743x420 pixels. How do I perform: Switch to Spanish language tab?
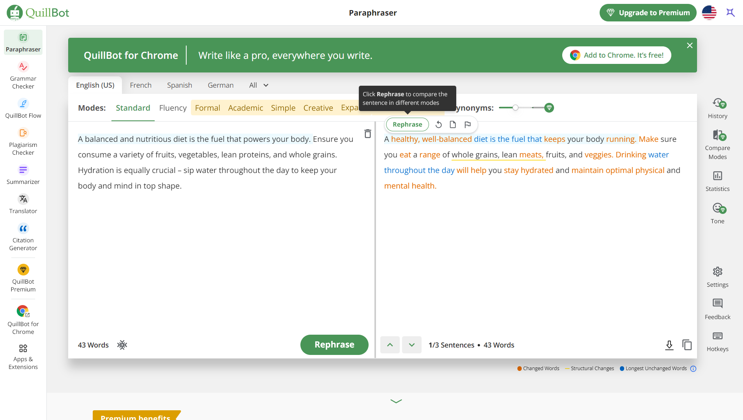[x=180, y=85]
